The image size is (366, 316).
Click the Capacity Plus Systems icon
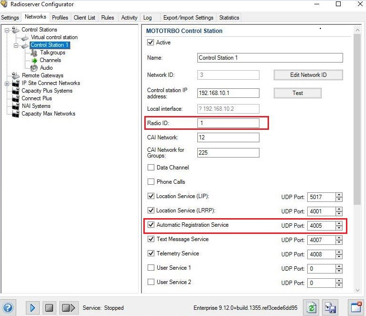16,91
